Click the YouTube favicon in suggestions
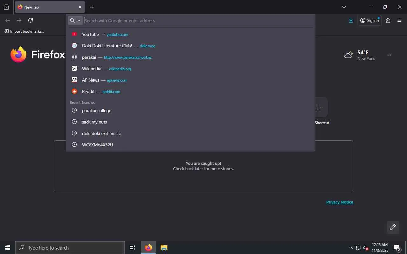The height and width of the screenshot is (254, 407). tap(74, 34)
